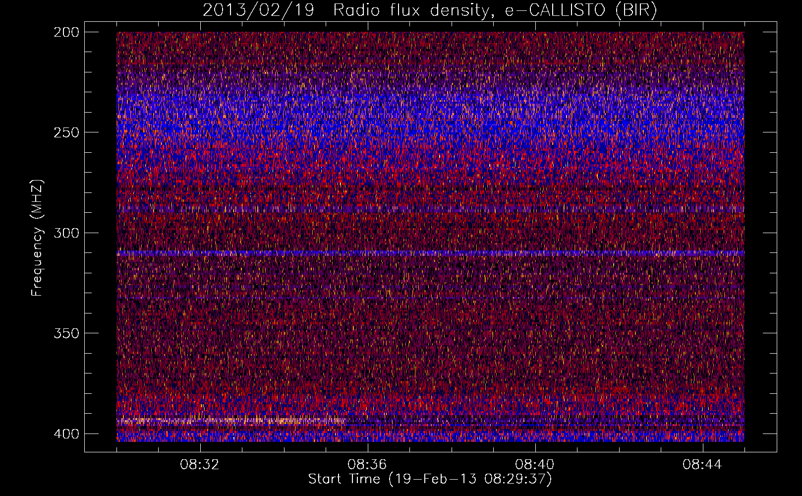Click the 'Frequency (MHZ)' axis label
802x496 pixels.
(x=37, y=238)
